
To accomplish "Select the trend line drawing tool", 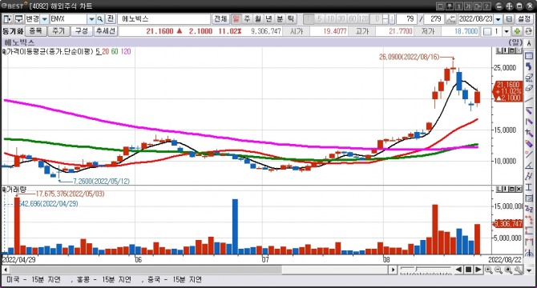I will point(529,100).
